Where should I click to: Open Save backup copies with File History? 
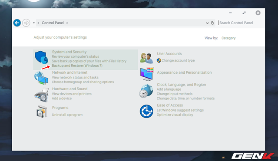tap(89, 61)
